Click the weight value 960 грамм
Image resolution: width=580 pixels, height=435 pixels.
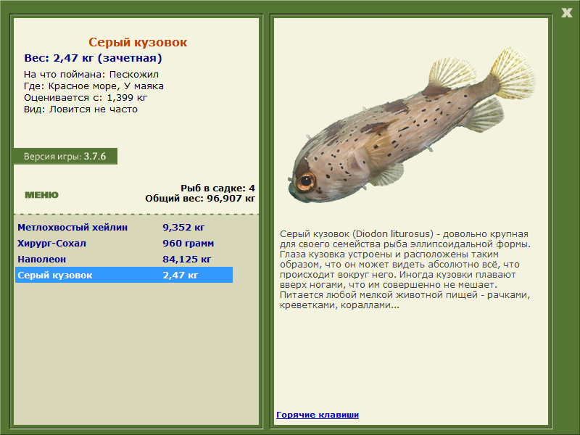(188, 244)
